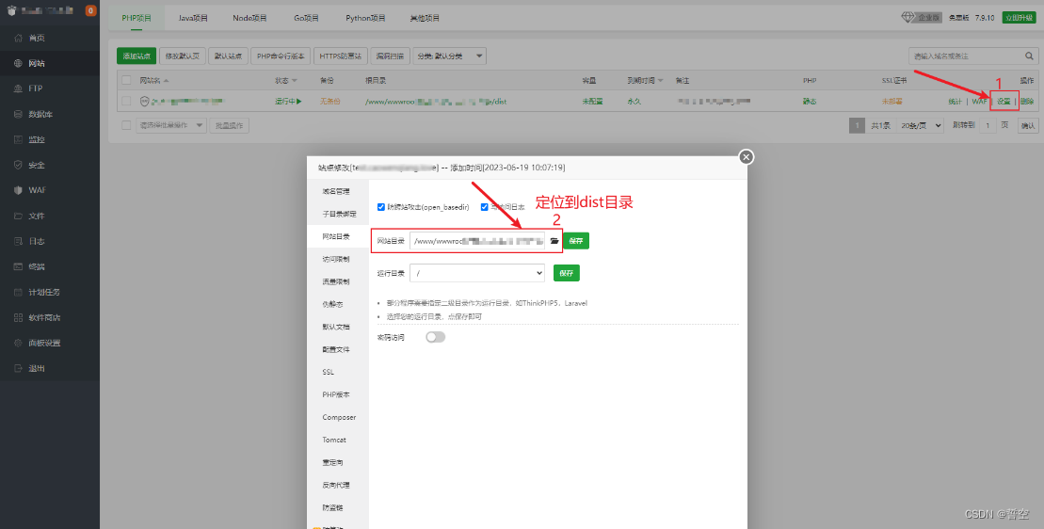Click the green 添加站点 button
This screenshot has width=1044, height=529.
(x=137, y=56)
